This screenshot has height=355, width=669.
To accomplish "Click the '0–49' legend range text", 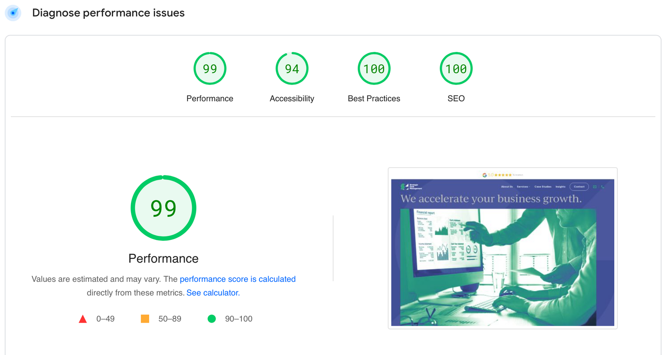I will [105, 319].
